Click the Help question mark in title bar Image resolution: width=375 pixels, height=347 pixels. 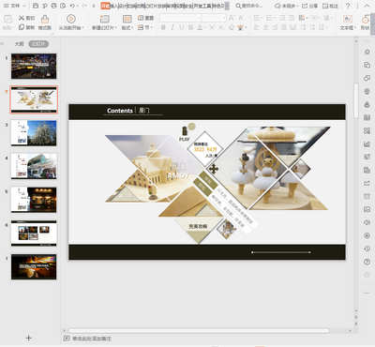348,6
